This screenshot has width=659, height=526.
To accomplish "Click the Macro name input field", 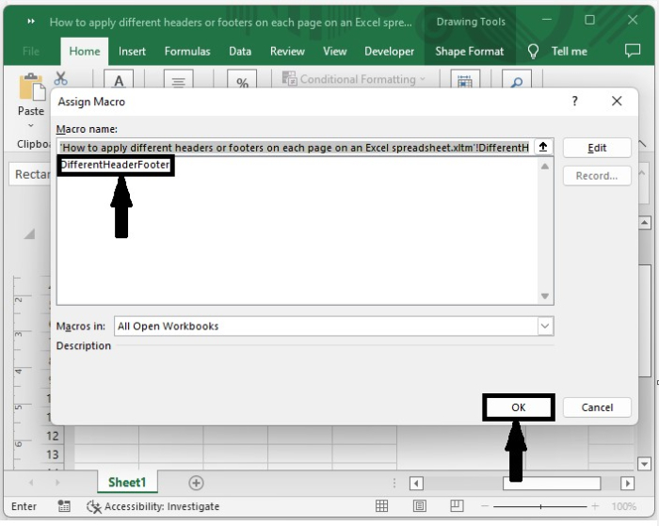I will (x=296, y=148).
